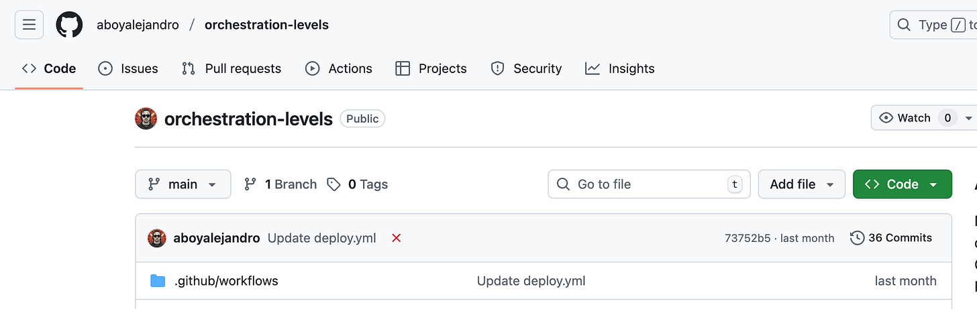977x309 pixels.
Task: Open the Add file dropdown
Action: tap(801, 184)
